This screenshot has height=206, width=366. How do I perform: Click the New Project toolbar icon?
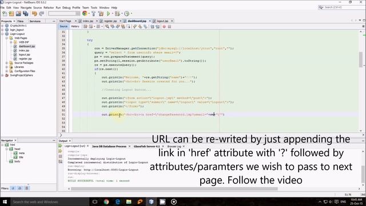click(x=11, y=14)
